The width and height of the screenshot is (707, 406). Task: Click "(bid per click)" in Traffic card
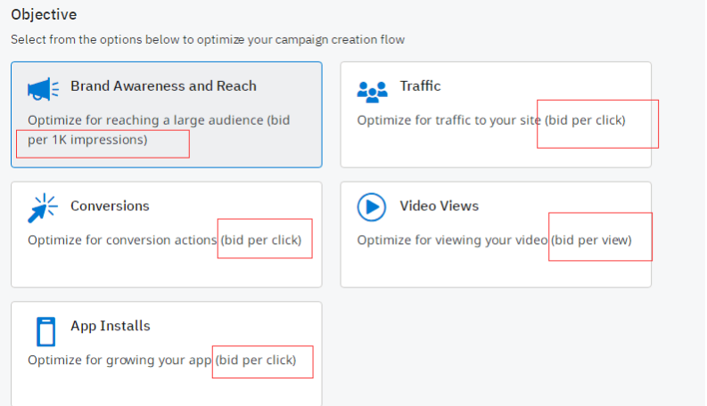pyautogui.click(x=586, y=120)
